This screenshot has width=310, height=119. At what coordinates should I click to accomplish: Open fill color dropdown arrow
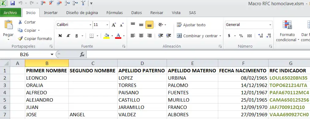pos(112,36)
